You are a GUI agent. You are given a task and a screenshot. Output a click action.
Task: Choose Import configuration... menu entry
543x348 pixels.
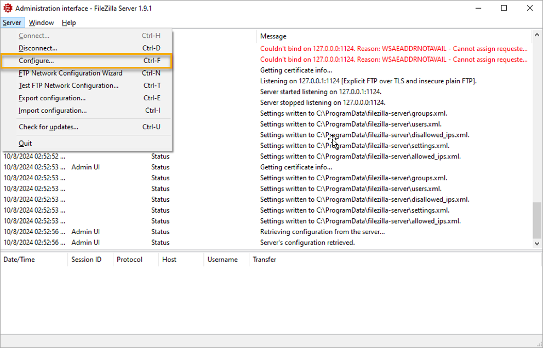tap(86, 111)
